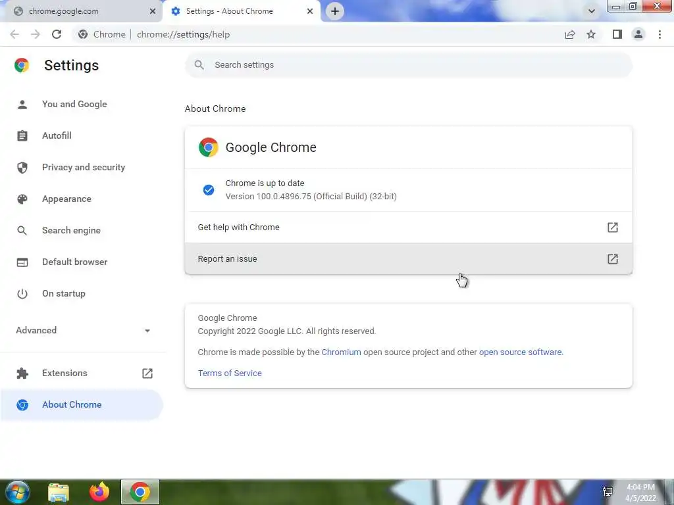Click external-link icon on Report an issue row
Viewport: 674px width, 505px height.
(613, 259)
